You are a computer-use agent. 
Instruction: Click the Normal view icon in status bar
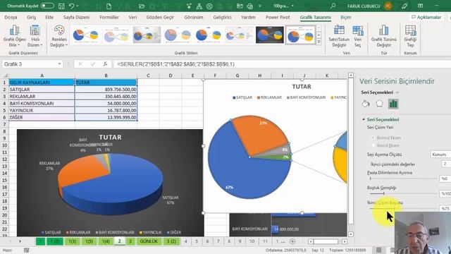(x=379, y=250)
